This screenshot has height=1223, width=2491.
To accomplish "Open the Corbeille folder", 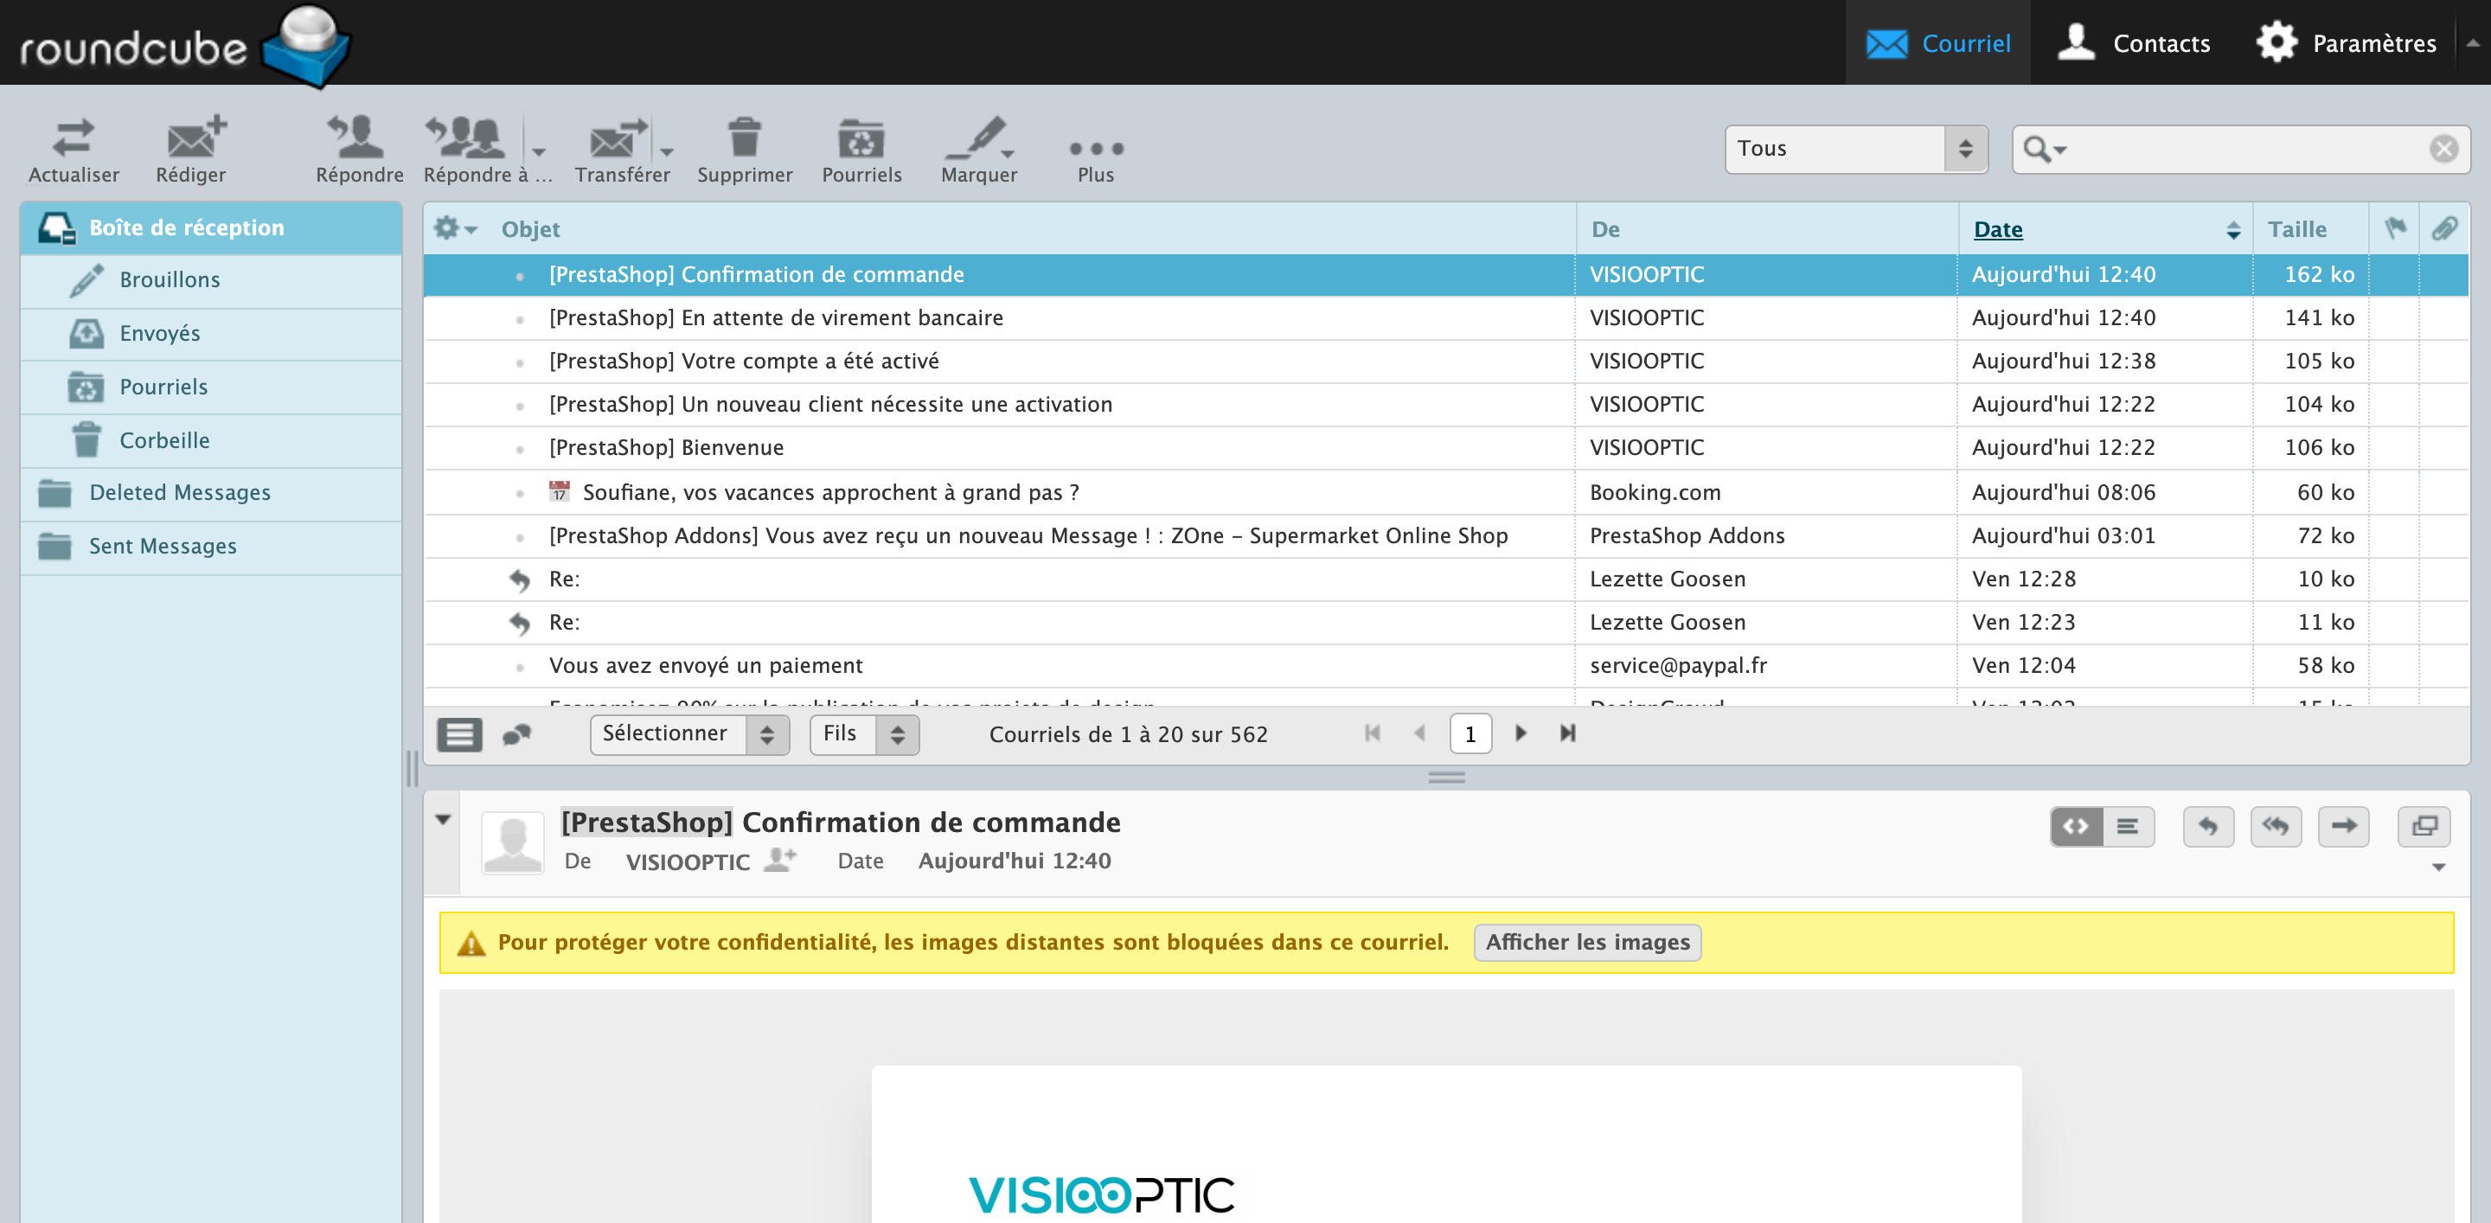I will pyautogui.click(x=164, y=441).
